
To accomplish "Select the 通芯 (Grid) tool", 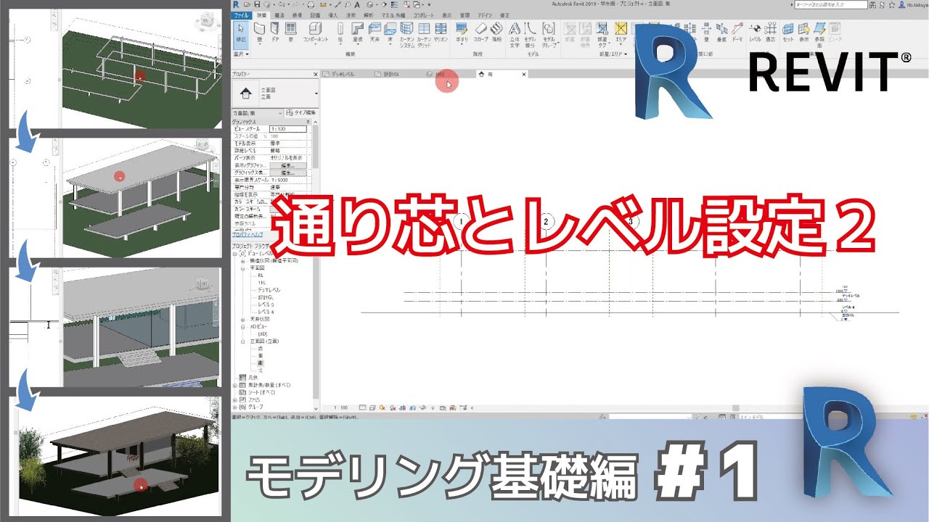I will [x=771, y=32].
